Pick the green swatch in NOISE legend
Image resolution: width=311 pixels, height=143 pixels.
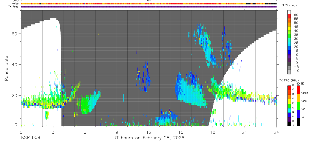[299, 106]
